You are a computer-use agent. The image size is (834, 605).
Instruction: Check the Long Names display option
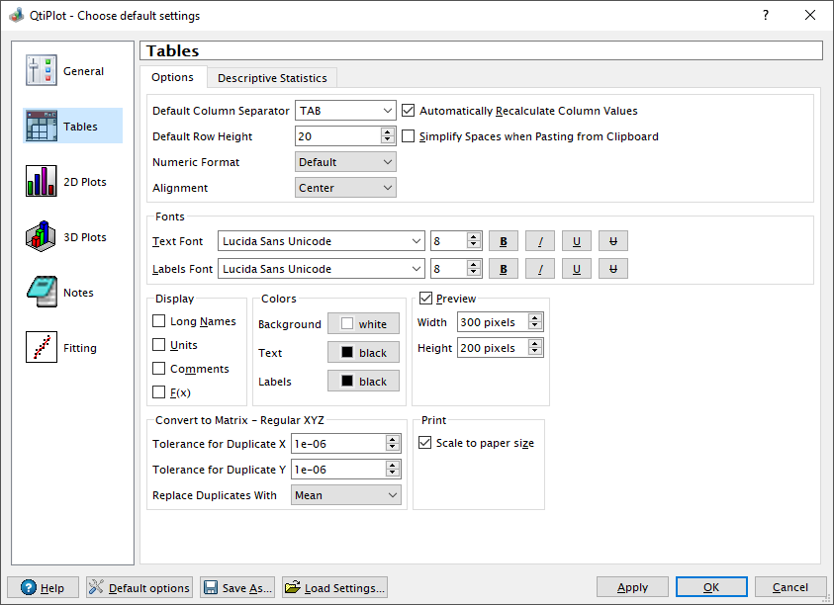point(159,321)
